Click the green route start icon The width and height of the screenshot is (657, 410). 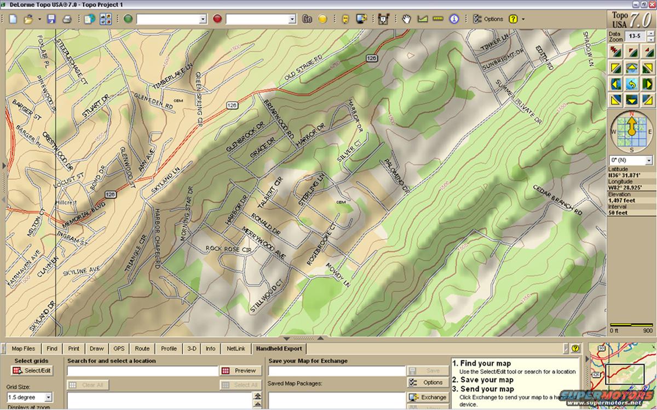tap(128, 19)
